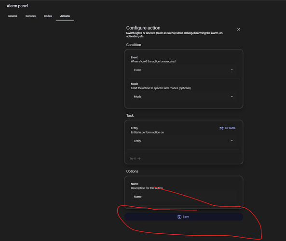The width and height of the screenshot is (286, 241).
Task: Focus the Name input field
Action: (183, 197)
